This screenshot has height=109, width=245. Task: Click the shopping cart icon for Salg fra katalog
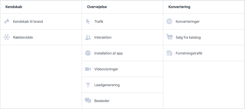pyautogui.click(x=169, y=37)
